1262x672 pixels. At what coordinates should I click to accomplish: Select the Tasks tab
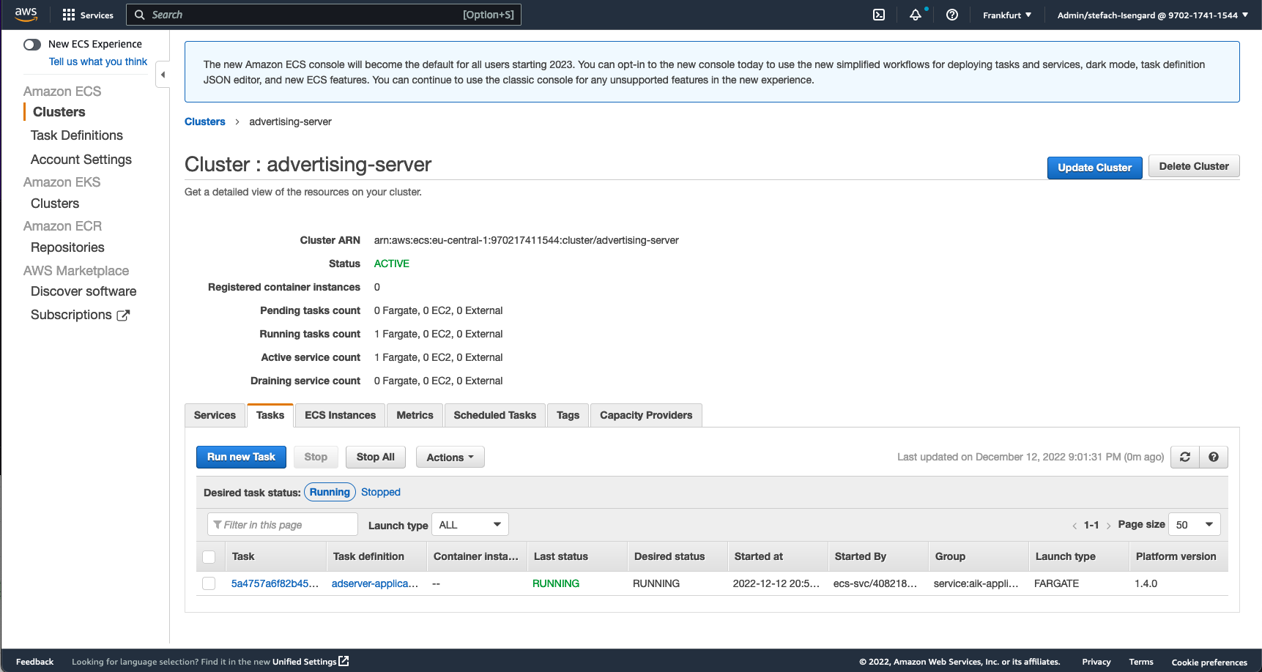(270, 415)
